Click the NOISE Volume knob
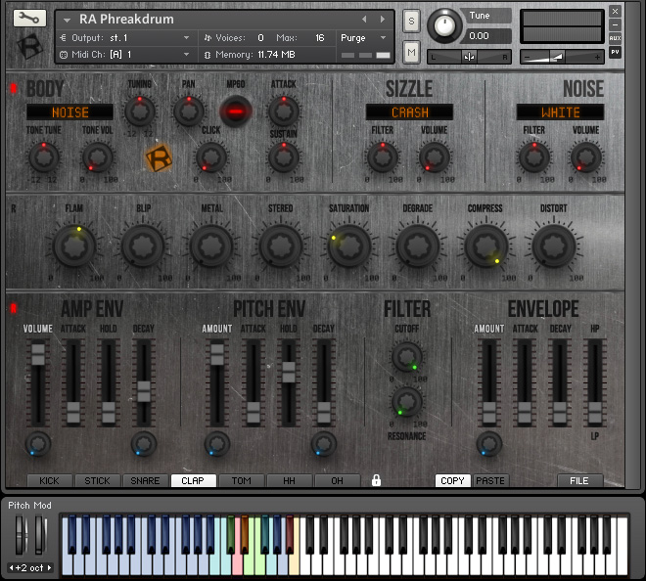 [586, 157]
